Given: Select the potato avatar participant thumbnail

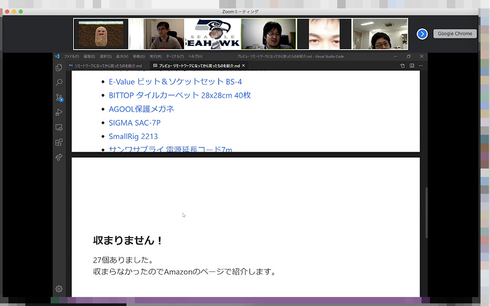Looking at the screenshot, I should (101, 34).
